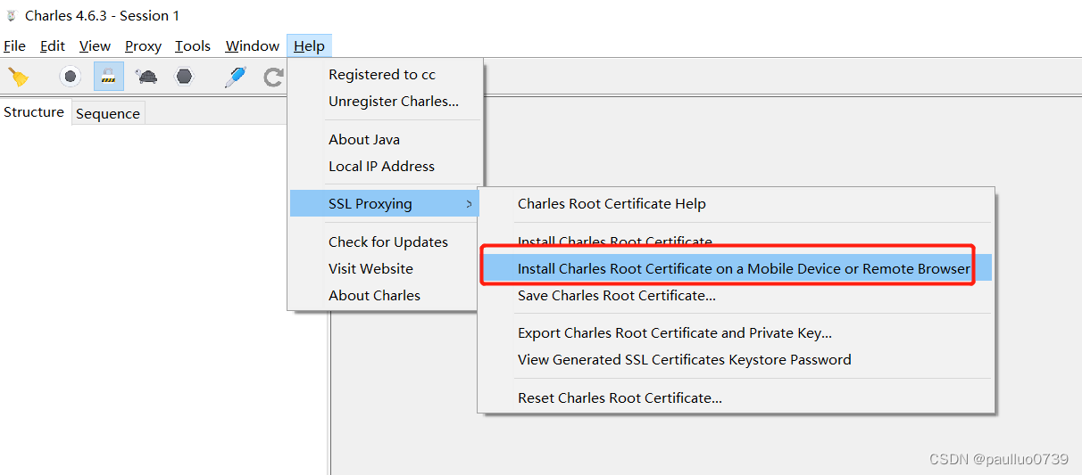1082x475 pixels.
Task: Click the Repeat arrow icon
Action: [273, 78]
